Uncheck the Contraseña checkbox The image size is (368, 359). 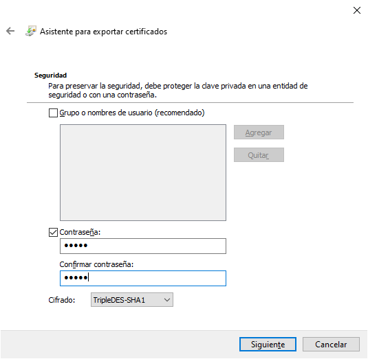click(53, 232)
